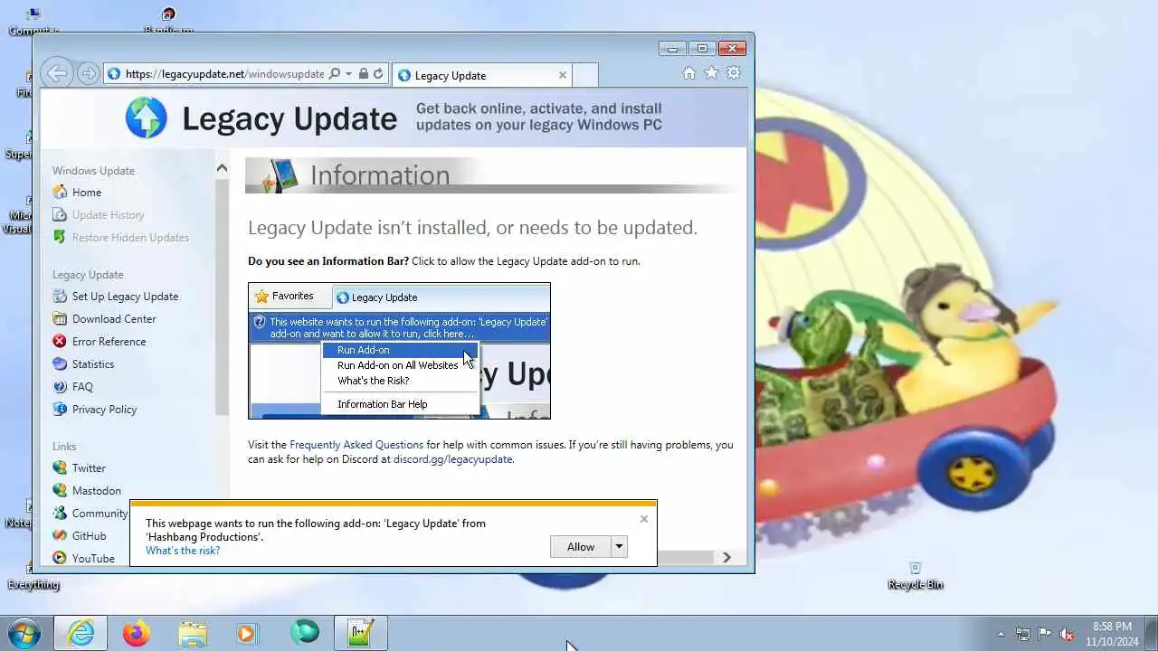The image size is (1158, 651).
Task: Open the Tools gear icon
Action: tap(734, 73)
